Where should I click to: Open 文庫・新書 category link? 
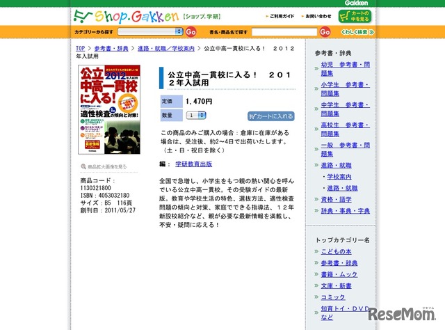click(336, 285)
